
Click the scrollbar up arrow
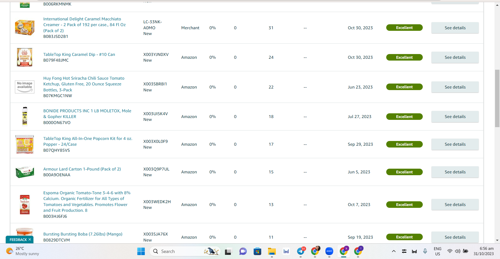click(497, 5)
